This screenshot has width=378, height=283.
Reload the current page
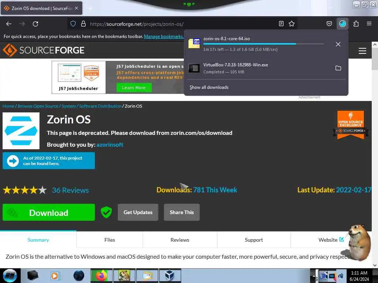pos(35,24)
